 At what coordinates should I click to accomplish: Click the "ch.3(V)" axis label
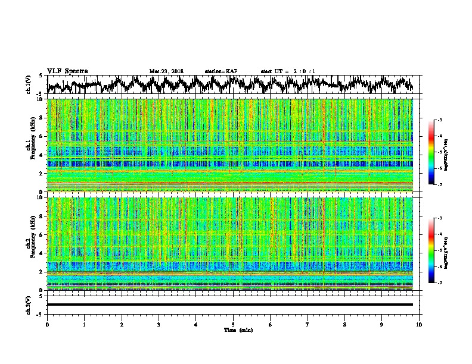[28, 305]
